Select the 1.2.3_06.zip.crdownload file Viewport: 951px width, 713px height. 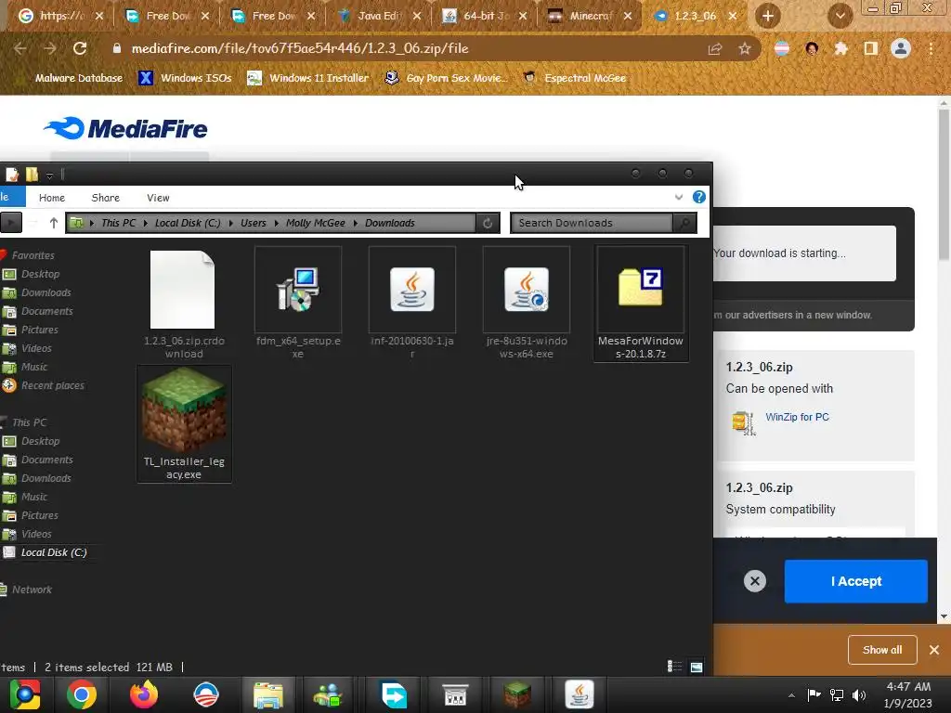pyautogui.click(x=184, y=305)
